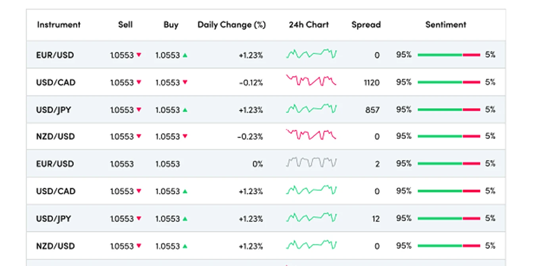Click the Buy column header
Screen dimensions: 533x266
click(x=171, y=25)
